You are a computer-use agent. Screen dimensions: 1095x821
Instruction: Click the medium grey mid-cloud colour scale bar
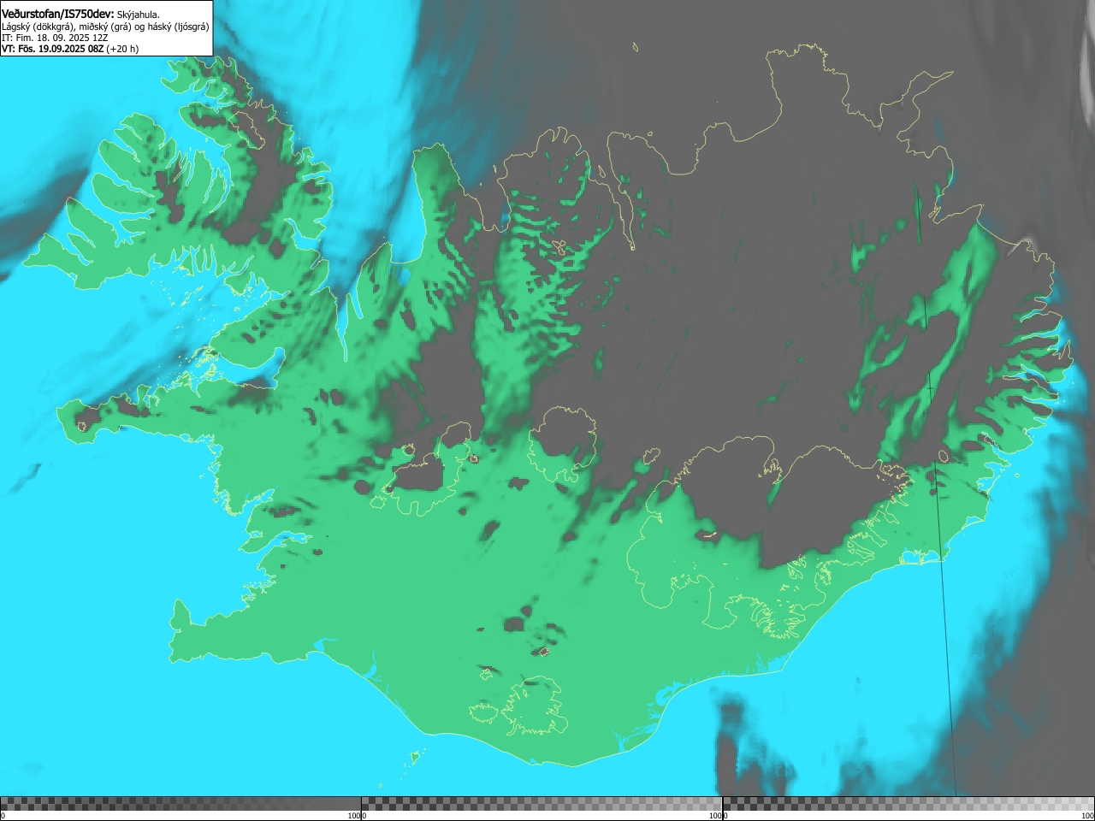(542, 804)
